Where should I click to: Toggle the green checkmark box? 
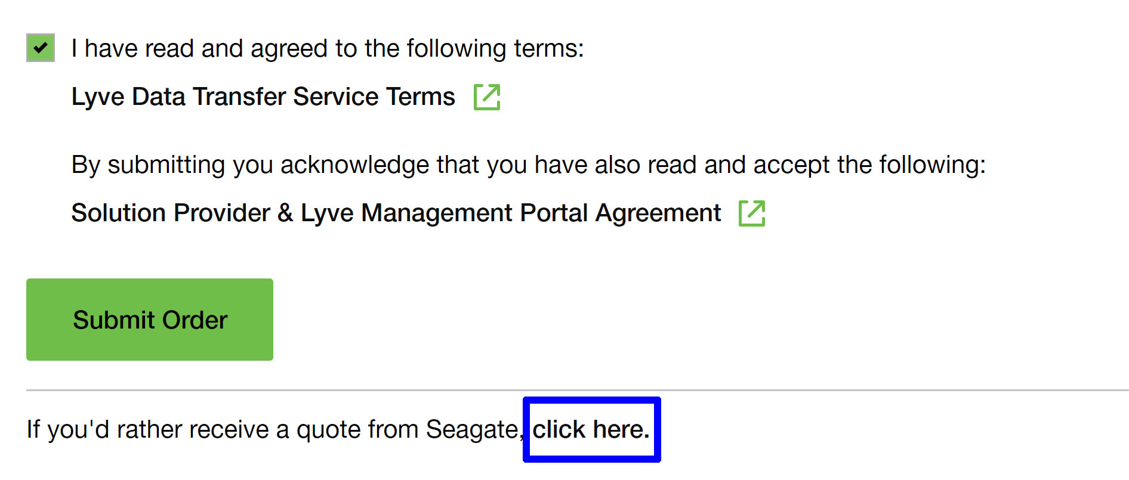41,48
